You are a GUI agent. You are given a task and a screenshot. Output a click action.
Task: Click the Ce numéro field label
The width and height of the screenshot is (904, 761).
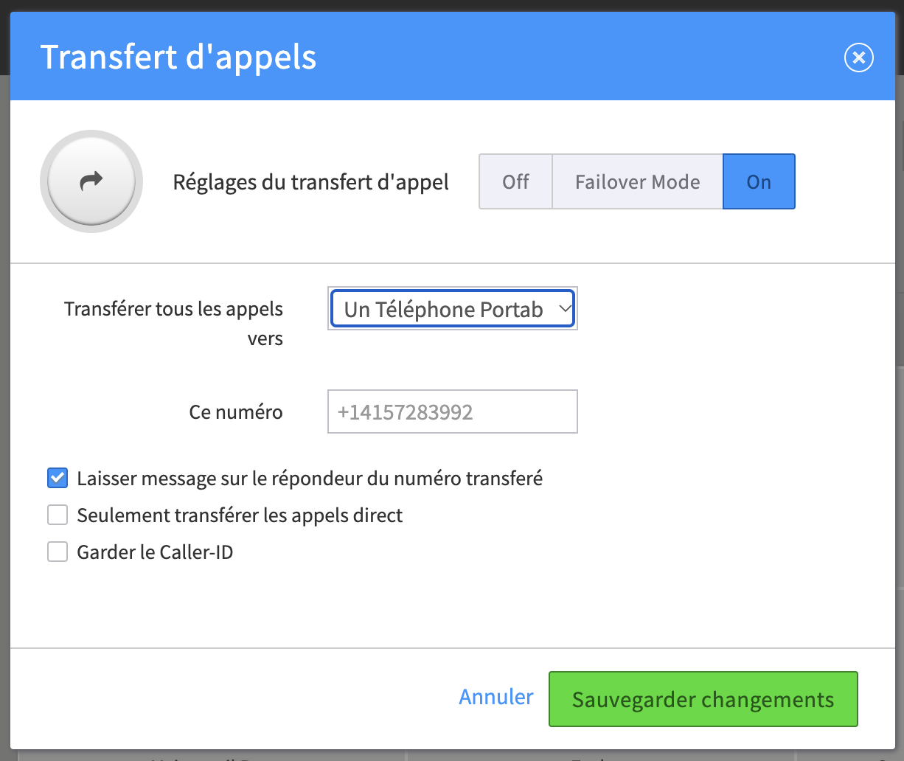236,411
